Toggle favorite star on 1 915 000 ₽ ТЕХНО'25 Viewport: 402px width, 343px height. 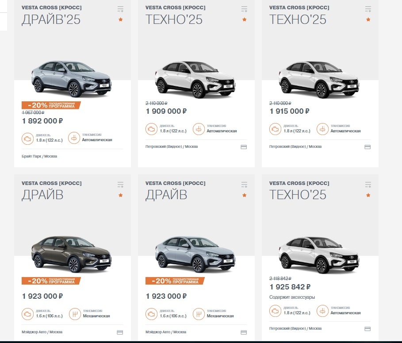(368, 19)
